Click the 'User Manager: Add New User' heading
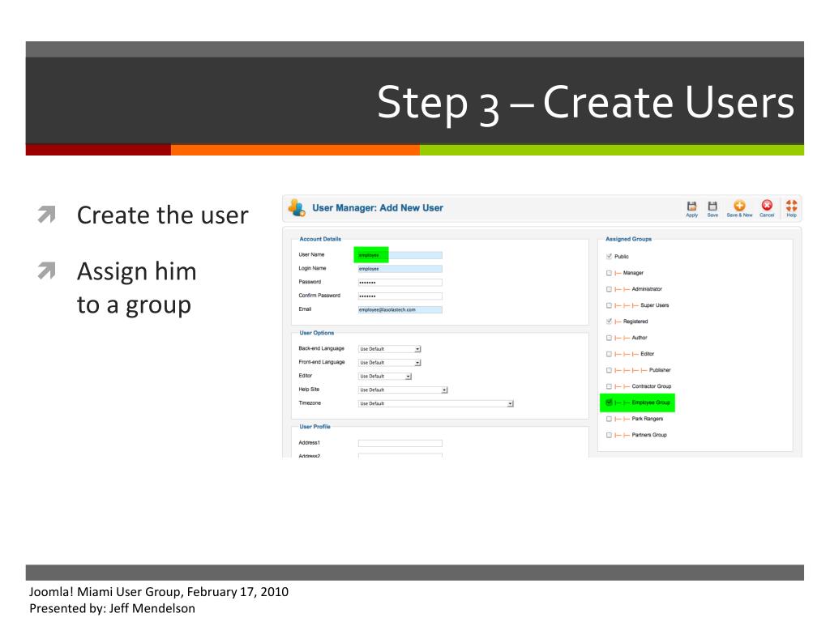This screenshot has height=622, width=830. tap(378, 208)
